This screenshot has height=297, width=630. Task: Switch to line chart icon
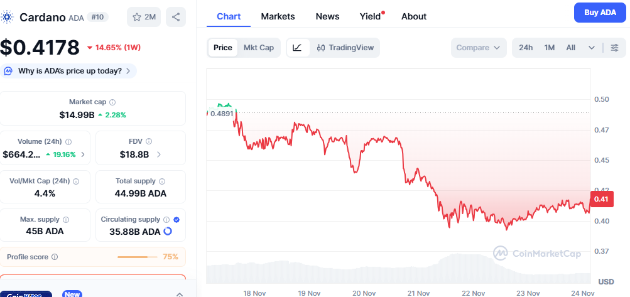click(298, 47)
